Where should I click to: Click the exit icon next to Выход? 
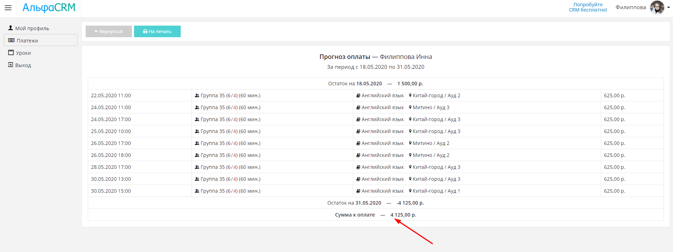coord(11,65)
